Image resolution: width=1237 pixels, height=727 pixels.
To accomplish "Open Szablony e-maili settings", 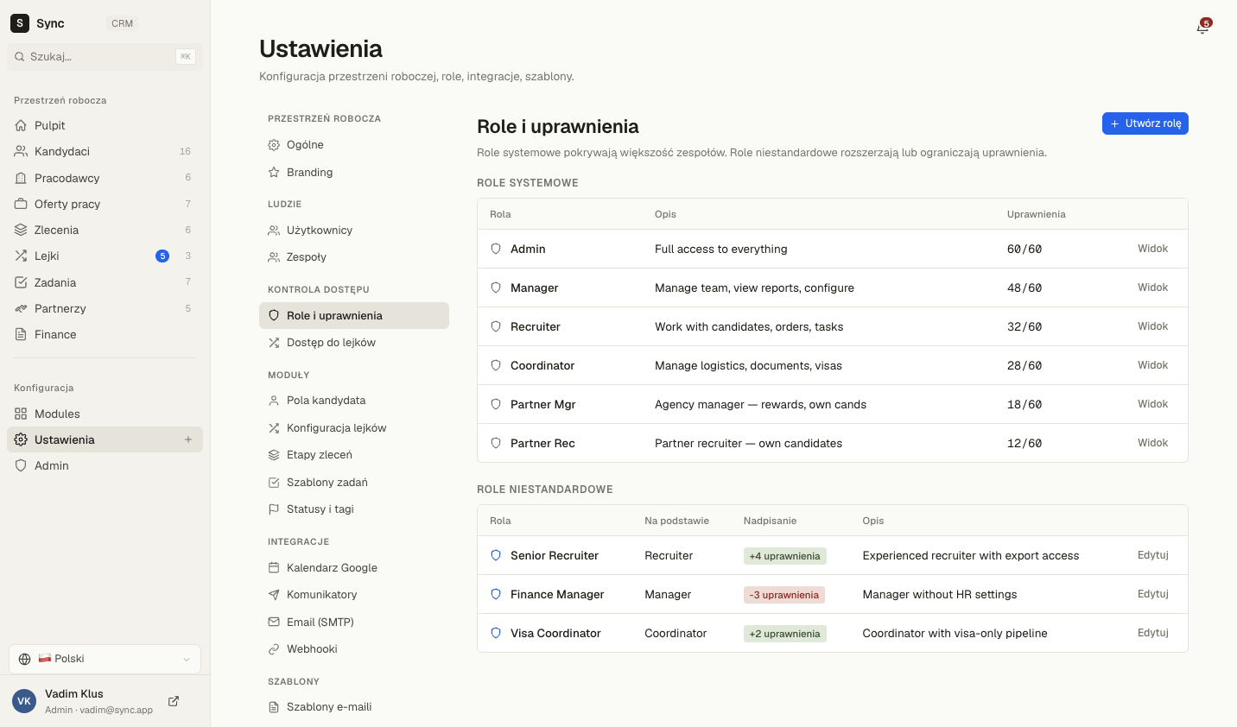I will pyautogui.click(x=354, y=707).
